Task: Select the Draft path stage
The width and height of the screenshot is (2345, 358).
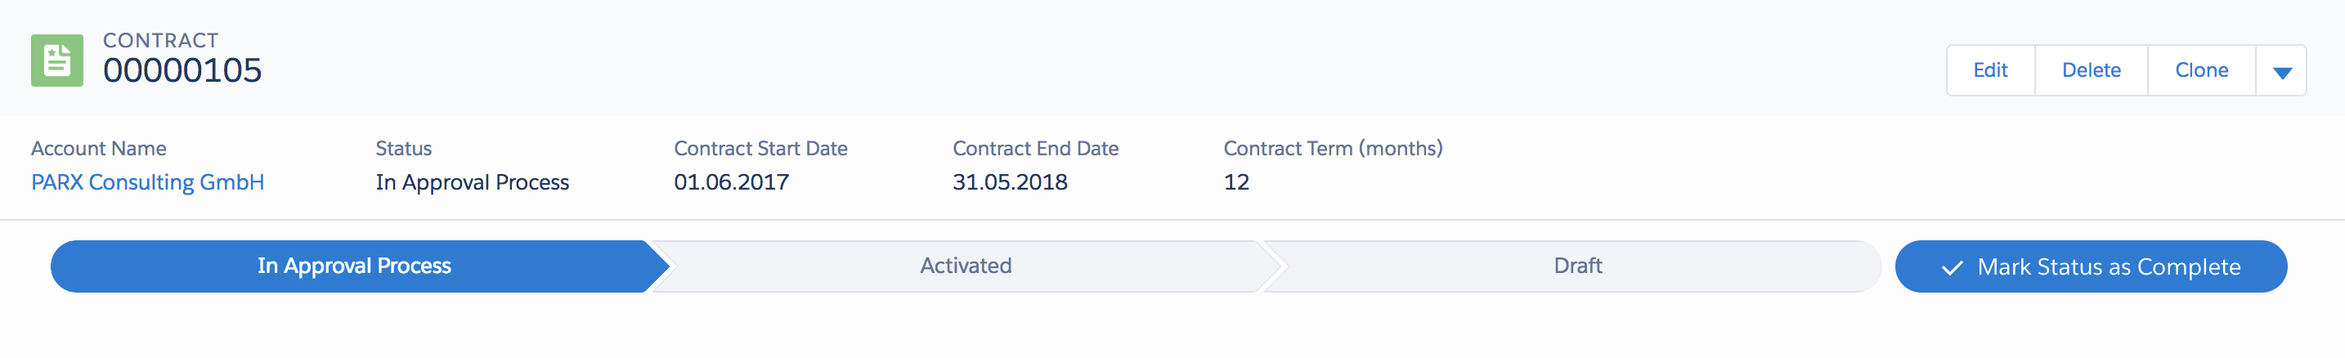Action: click(x=1576, y=266)
